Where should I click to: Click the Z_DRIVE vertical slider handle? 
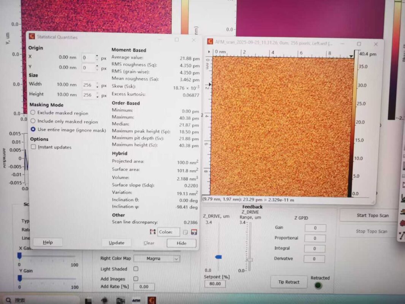[x=218, y=257]
